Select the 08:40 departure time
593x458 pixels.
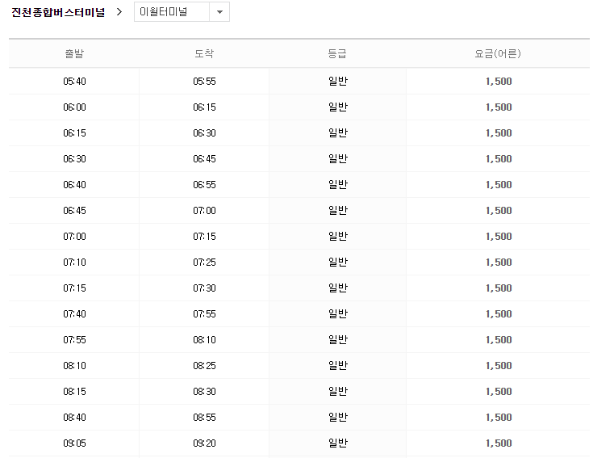tap(74, 418)
